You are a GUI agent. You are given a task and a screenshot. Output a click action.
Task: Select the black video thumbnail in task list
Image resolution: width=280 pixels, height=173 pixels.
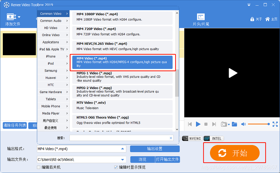coord(19,44)
